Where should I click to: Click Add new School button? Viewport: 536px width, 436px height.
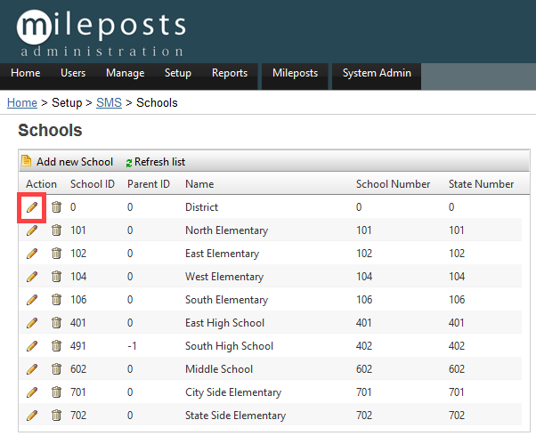point(68,161)
